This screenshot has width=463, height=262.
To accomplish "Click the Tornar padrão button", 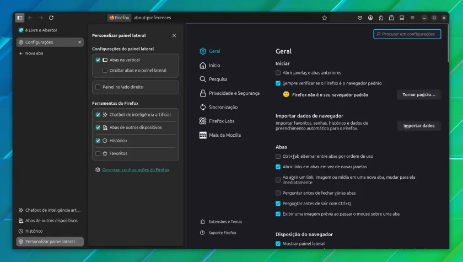I will [419, 95].
